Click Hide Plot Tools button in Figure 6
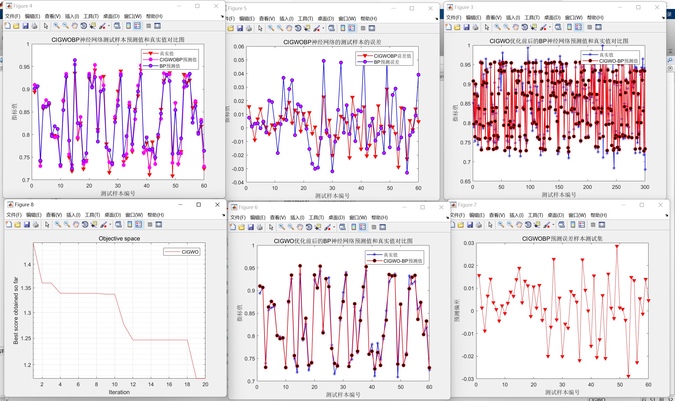The image size is (675, 401). click(374, 227)
